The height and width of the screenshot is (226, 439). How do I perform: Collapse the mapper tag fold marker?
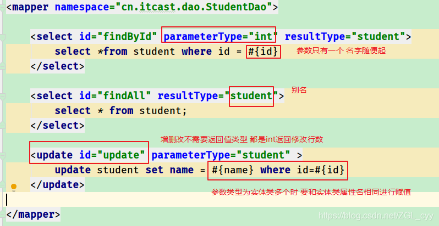[2, 7]
